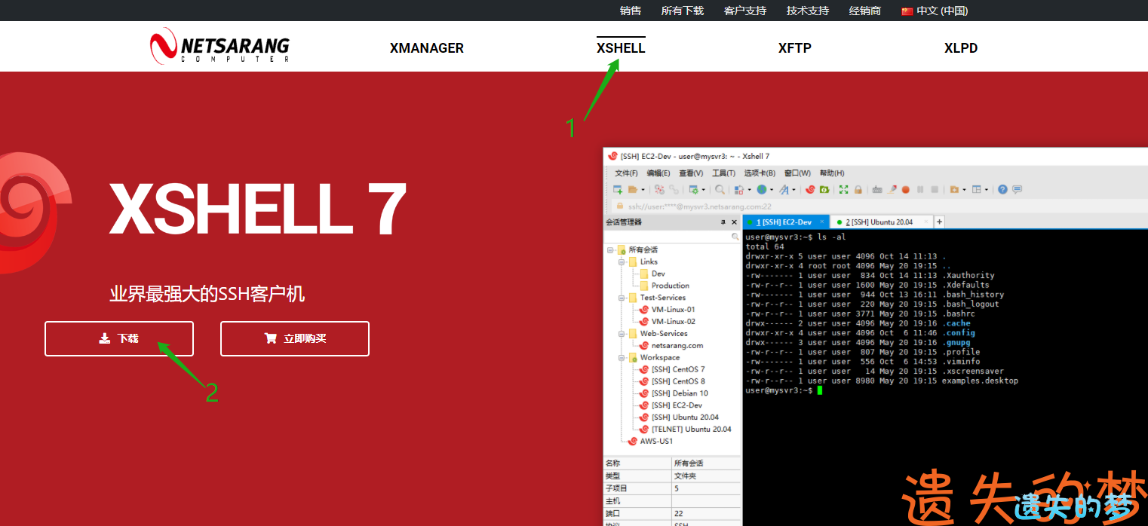
Task: Collapse the Links folder node
Action: click(x=622, y=261)
